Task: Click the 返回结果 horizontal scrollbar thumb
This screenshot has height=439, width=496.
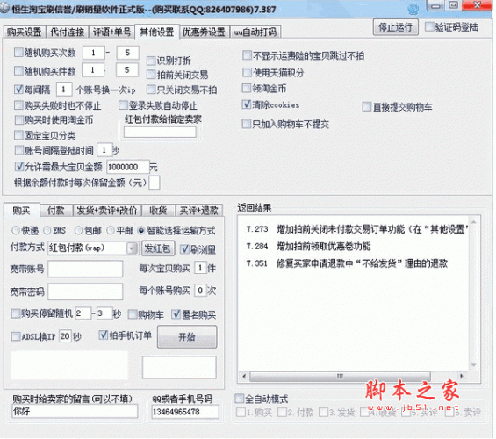Action: (x=340, y=376)
